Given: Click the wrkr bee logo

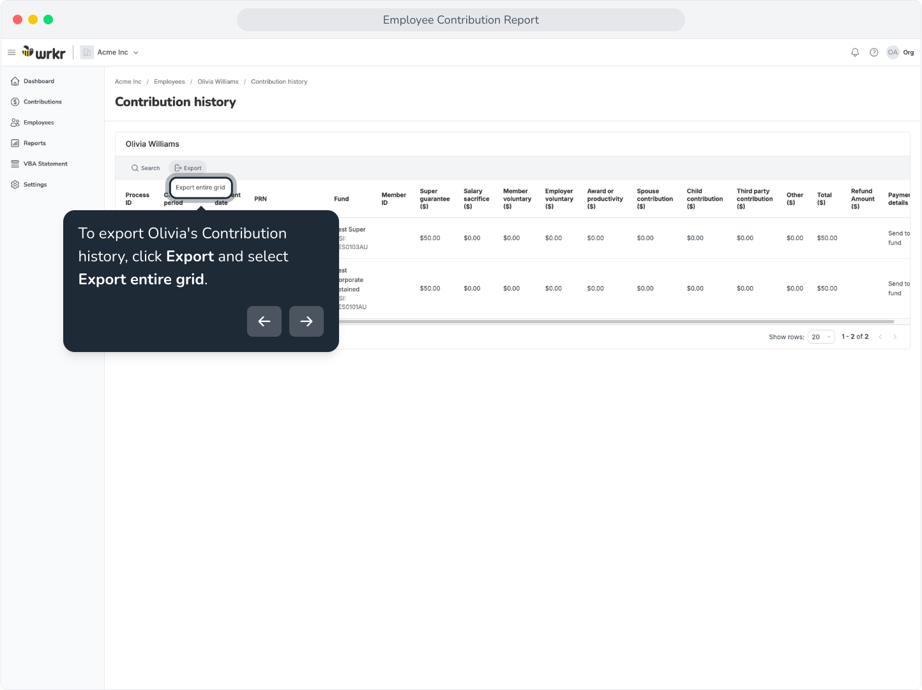Looking at the screenshot, I should point(44,52).
